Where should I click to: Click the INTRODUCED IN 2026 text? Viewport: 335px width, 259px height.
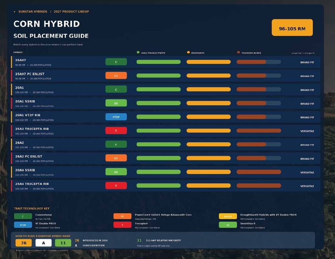coord(95,240)
